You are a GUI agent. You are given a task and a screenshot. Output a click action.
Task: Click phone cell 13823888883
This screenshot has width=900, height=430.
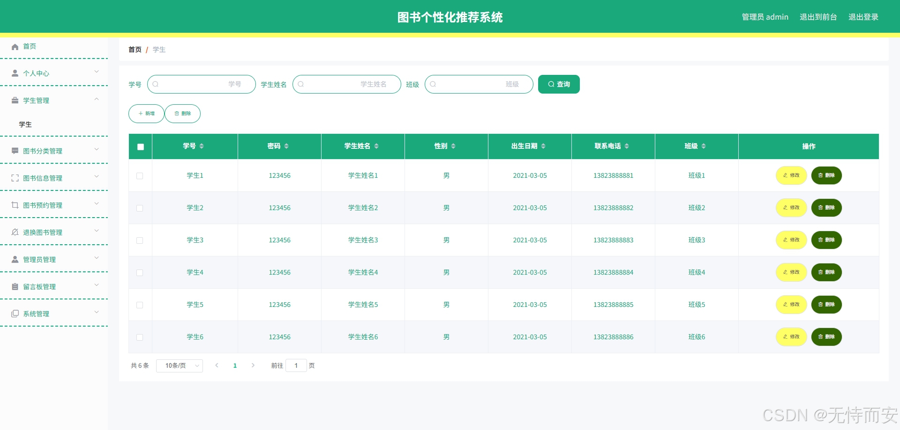pyautogui.click(x=613, y=240)
